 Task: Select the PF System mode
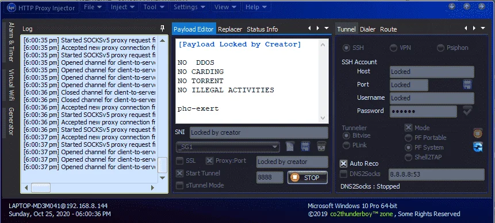pyautogui.click(x=409, y=148)
